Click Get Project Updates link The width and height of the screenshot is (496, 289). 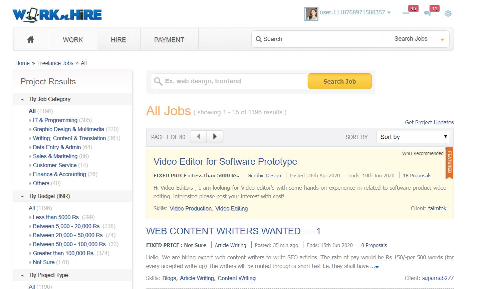[x=429, y=122]
